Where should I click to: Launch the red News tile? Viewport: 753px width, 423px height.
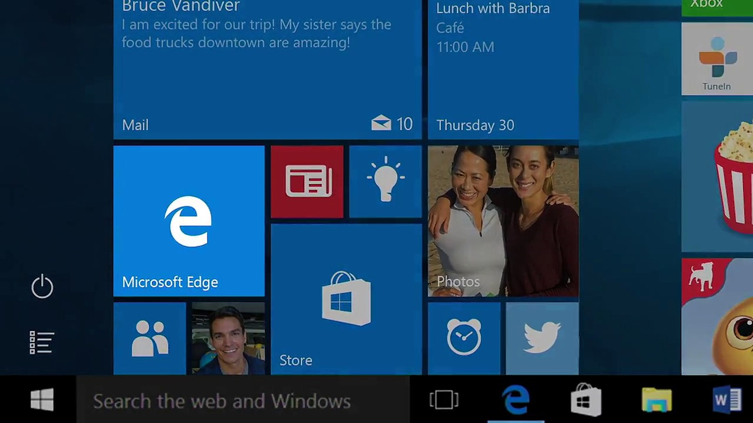coord(307,182)
